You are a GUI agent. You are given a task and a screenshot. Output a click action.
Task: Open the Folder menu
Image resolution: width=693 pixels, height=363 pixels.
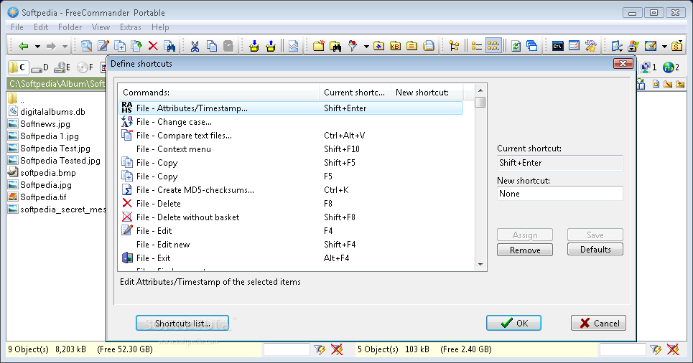pos(70,27)
